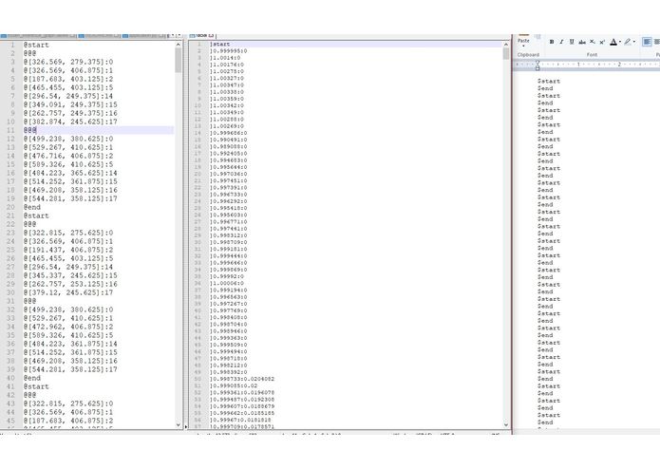Click the middle editor vertical scrollbar thumb
Screen dimensions: 660x469
pos(506,53)
